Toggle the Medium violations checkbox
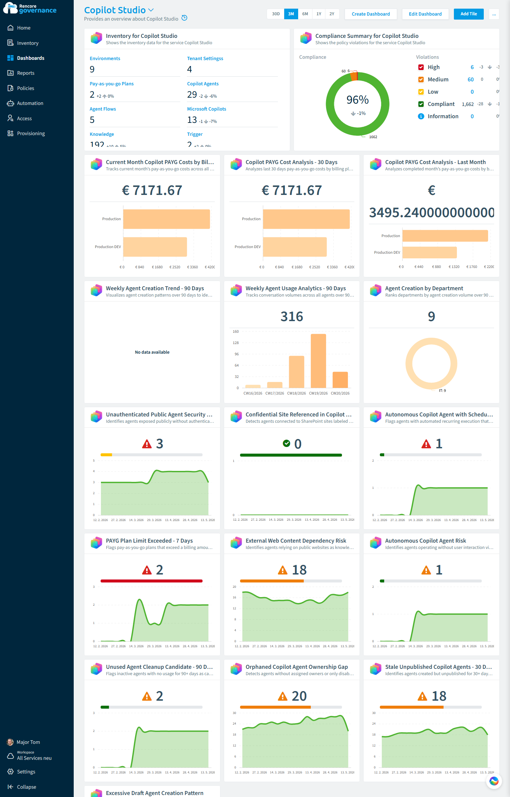 coord(421,79)
